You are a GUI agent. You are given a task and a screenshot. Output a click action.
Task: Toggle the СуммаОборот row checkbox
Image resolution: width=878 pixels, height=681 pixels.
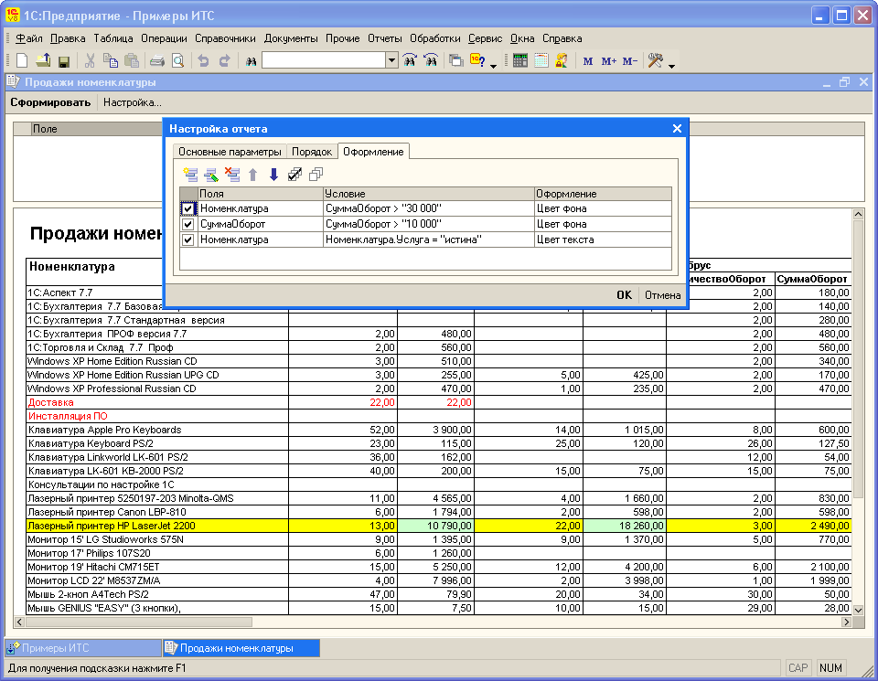(188, 224)
